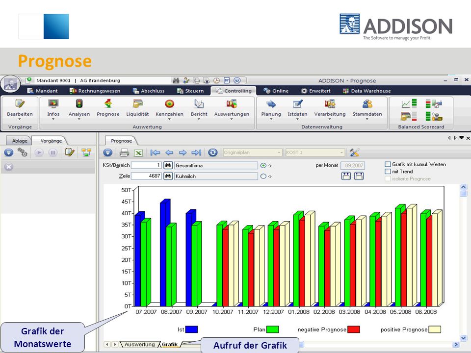Click the person Balanced Scorecard icon
471x353 pixels.
coord(434,116)
